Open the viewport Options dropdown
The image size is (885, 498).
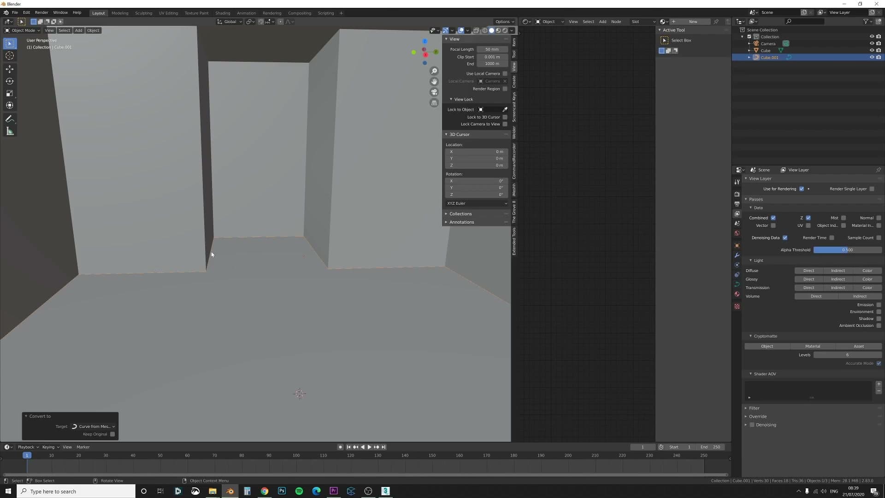[x=504, y=22]
